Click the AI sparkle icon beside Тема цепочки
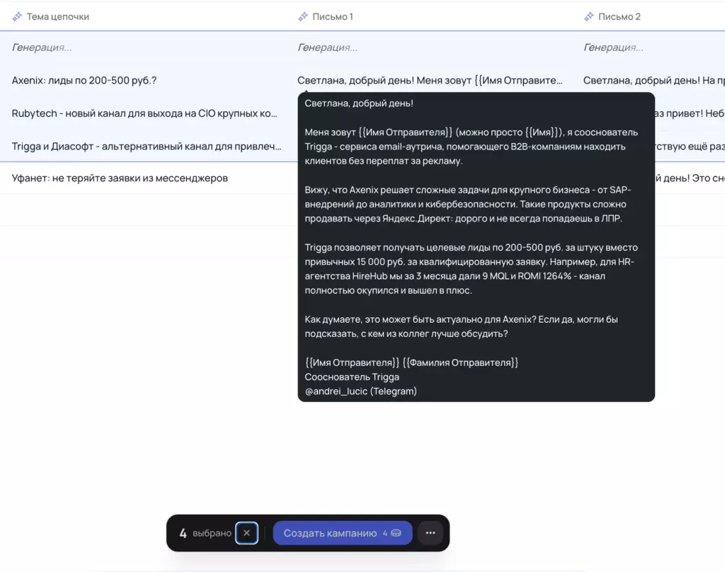This screenshot has height=572, width=725. coord(17,17)
